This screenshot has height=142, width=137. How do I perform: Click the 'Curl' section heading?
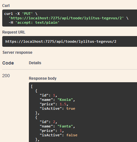(6, 6)
